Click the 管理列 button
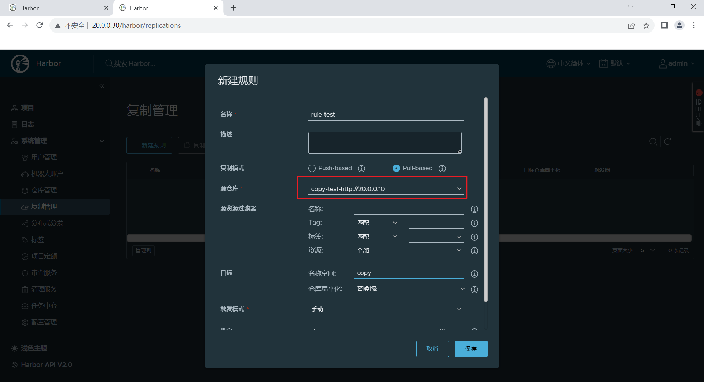 pos(143,250)
